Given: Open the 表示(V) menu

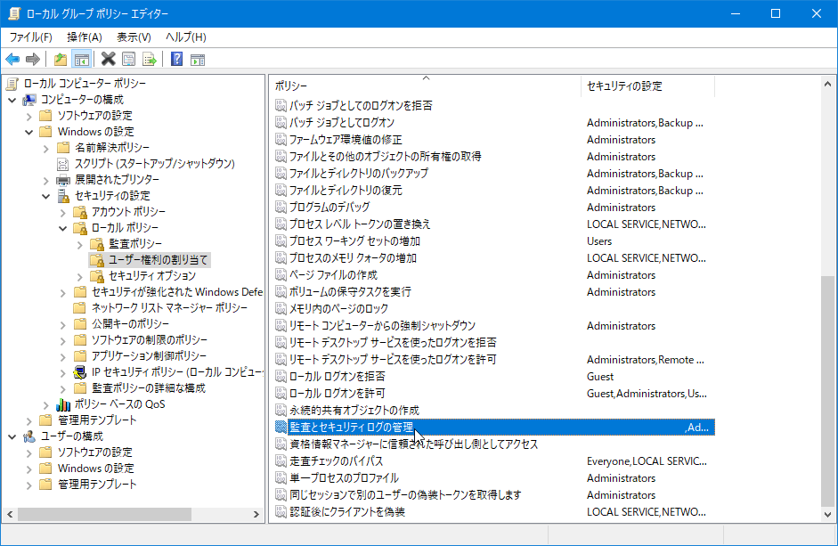Looking at the screenshot, I should tap(134, 37).
